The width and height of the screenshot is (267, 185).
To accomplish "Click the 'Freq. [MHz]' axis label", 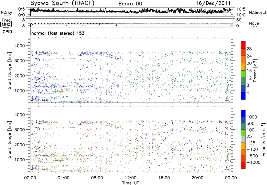I will 6,23.
